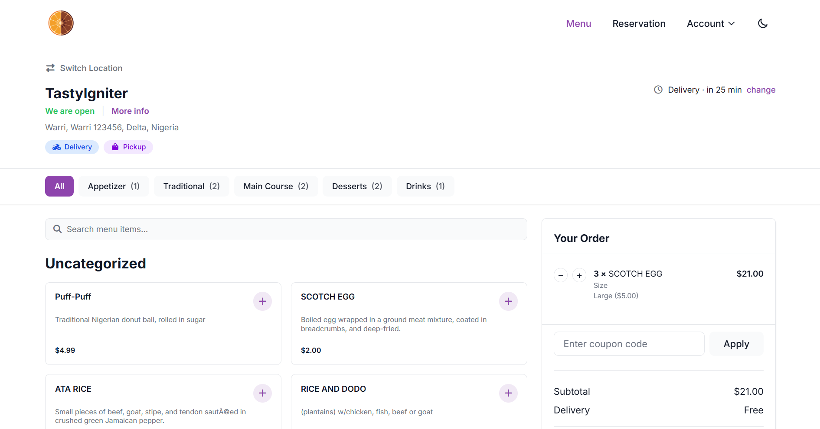Select the Delivery order mode
This screenshot has width=820, height=429.
pyautogui.click(x=72, y=147)
